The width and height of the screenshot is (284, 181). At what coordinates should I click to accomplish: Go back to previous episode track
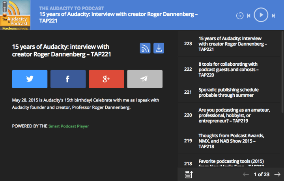(x=248, y=16)
